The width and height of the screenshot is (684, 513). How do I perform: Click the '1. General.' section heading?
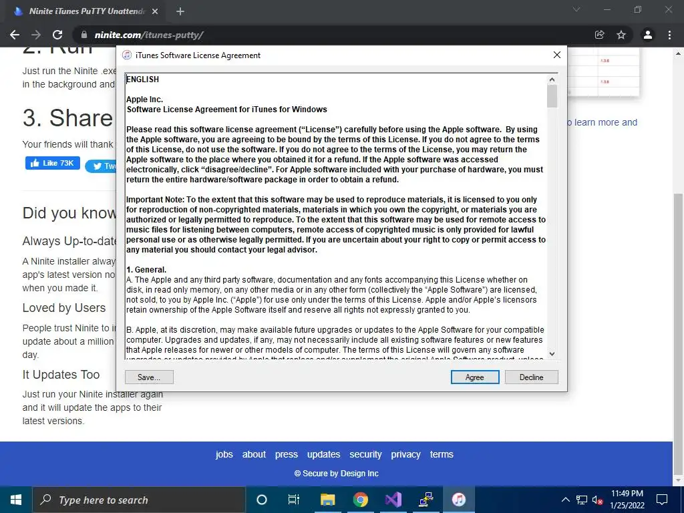coord(146,270)
